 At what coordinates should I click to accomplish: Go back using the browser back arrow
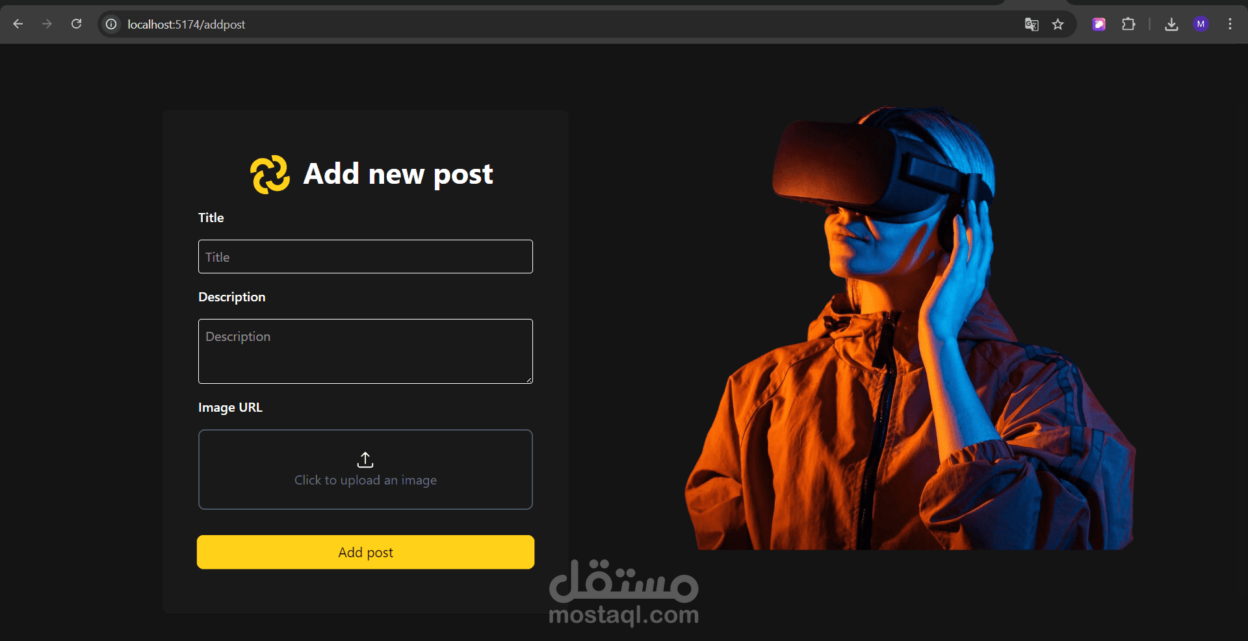click(18, 24)
